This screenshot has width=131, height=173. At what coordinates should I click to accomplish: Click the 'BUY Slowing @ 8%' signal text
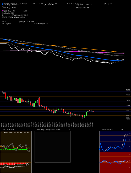[41, 24]
